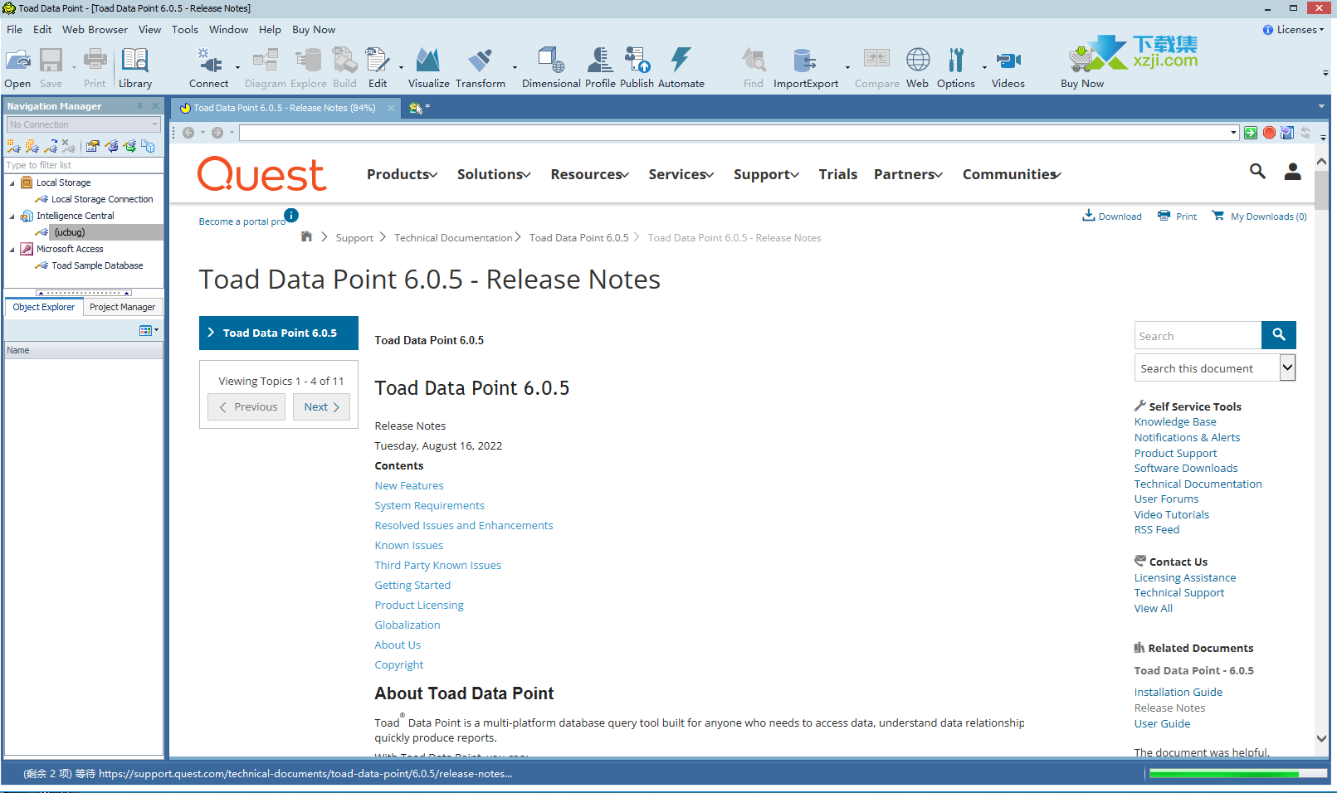Select the (ucbug) connection item
The image size is (1337, 793).
click(x=70, y=232)
